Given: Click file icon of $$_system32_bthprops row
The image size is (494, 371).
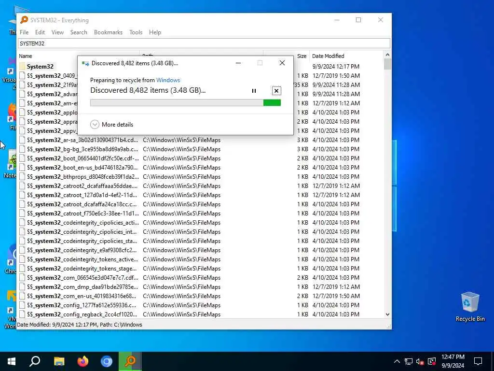Looking at the screenshot, I should tap(22, 177).
